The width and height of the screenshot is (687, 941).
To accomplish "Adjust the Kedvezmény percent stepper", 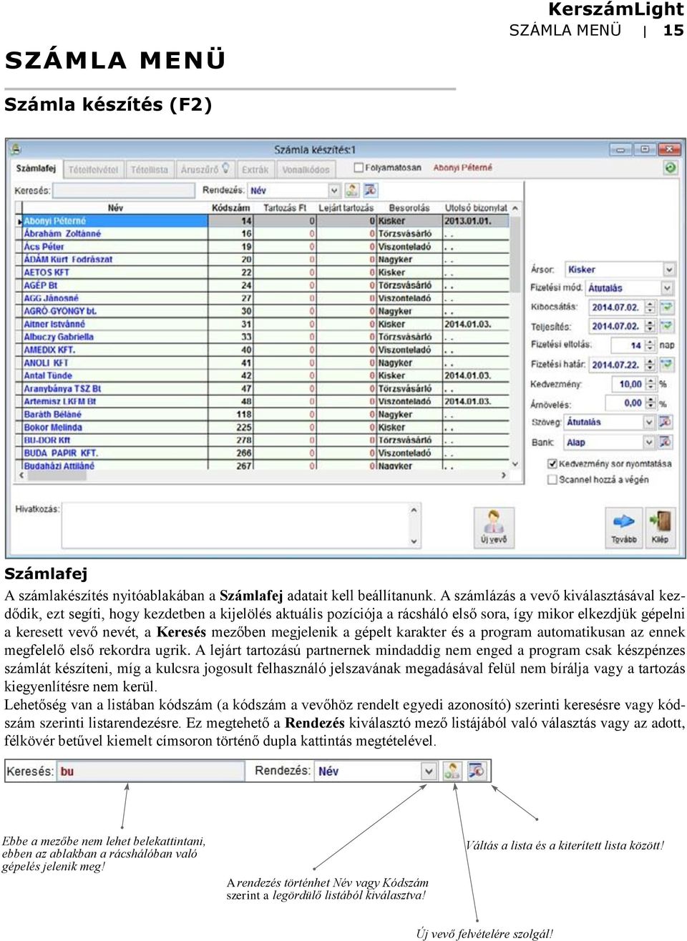I will 650,384.
